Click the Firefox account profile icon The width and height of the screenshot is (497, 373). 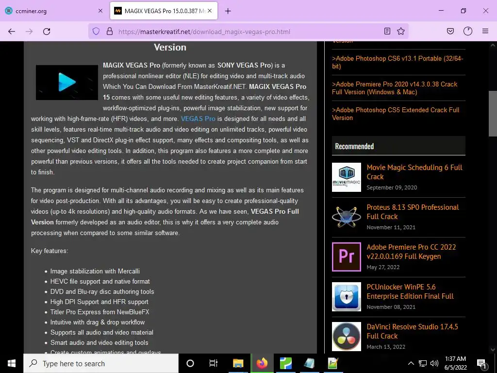tap(468, 31)
